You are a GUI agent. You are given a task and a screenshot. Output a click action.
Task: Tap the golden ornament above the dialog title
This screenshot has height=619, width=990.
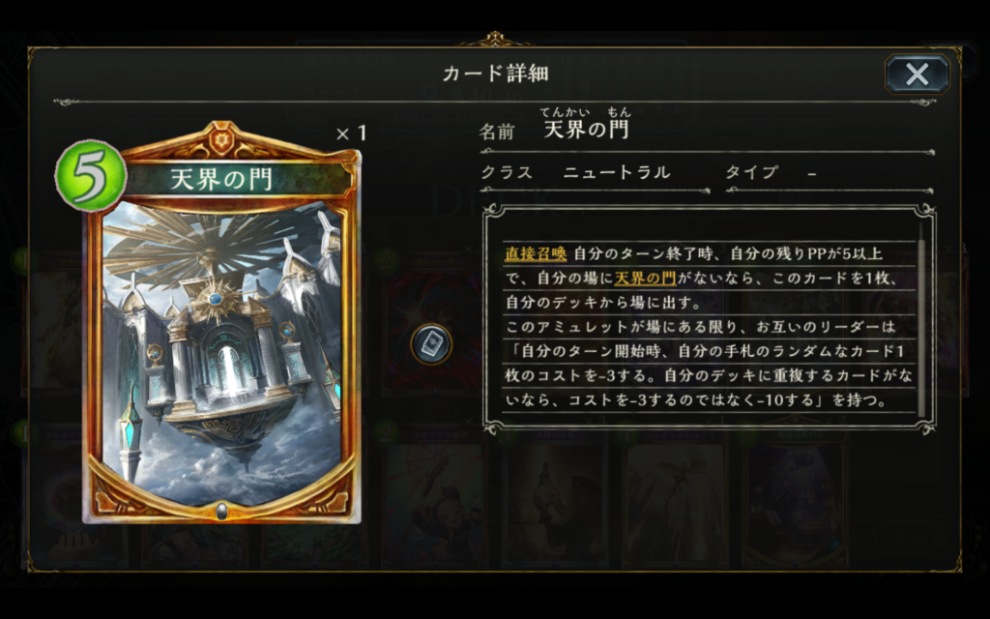pos(494,41)
